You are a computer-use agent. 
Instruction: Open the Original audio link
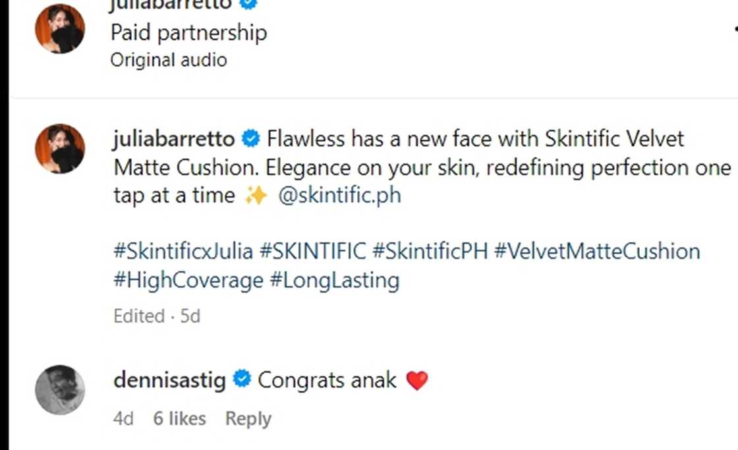(x=168, y=60)
